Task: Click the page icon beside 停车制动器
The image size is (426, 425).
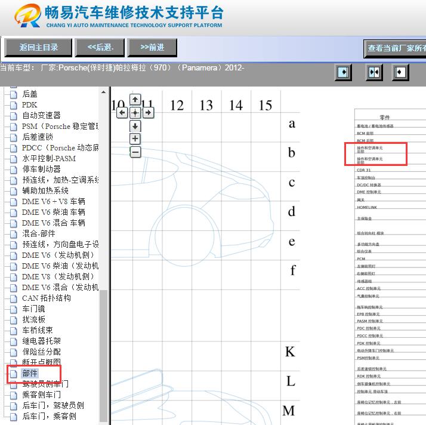Action: [x=13, y=170]
